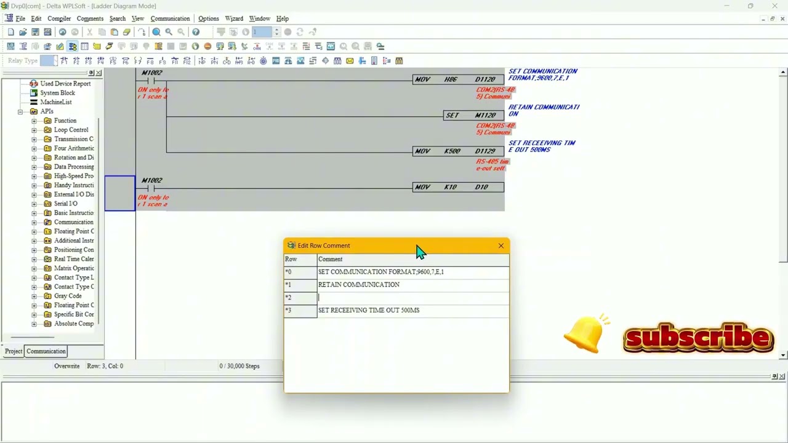This screenshot has height=443, width=788.
Task: Switch to the Project tab
Action: (14, 351)
